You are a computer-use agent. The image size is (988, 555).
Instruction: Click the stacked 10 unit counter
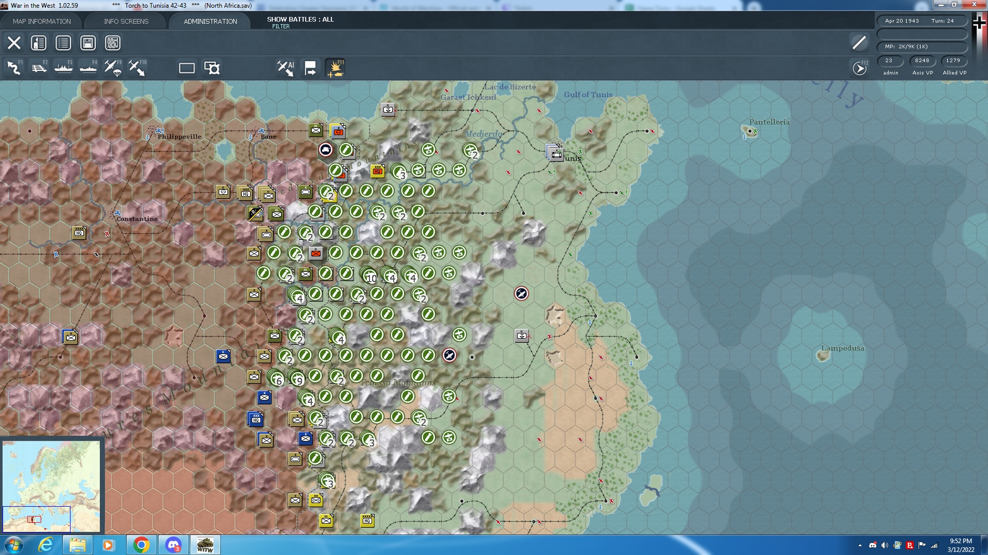tap(368, 275)
